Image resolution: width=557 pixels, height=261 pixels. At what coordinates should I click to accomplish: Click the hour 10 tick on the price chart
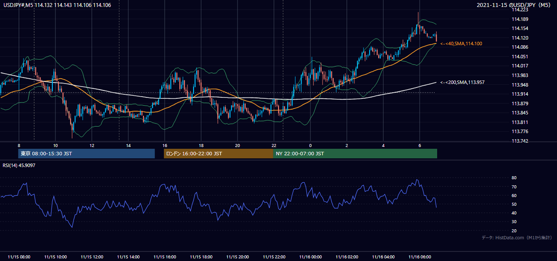coord(55,145)
